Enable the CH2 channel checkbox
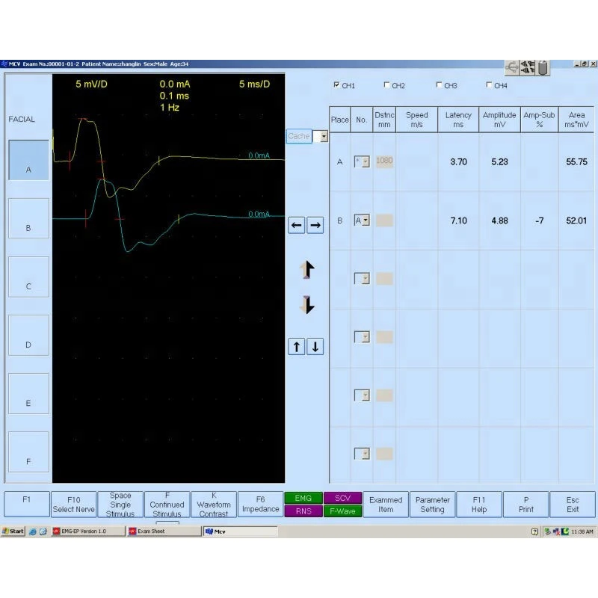598x598 pixels. pyautogui.click(x=386, y=84)
